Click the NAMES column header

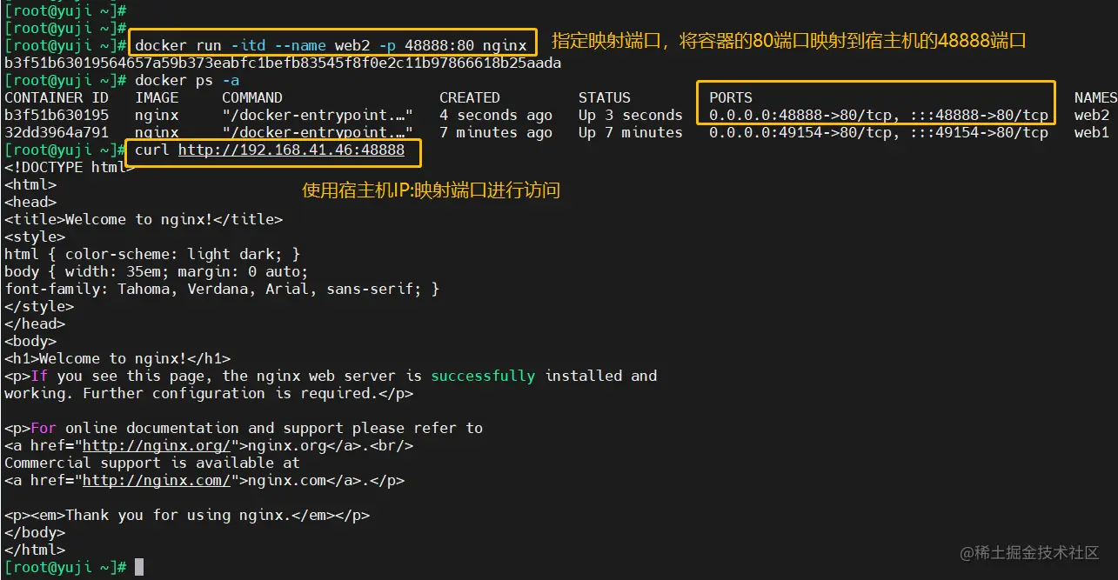pyautogui.click(x=1095, y=97)
